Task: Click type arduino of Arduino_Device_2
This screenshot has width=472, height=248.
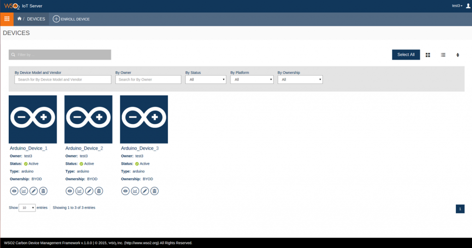Action: point(83,171)
